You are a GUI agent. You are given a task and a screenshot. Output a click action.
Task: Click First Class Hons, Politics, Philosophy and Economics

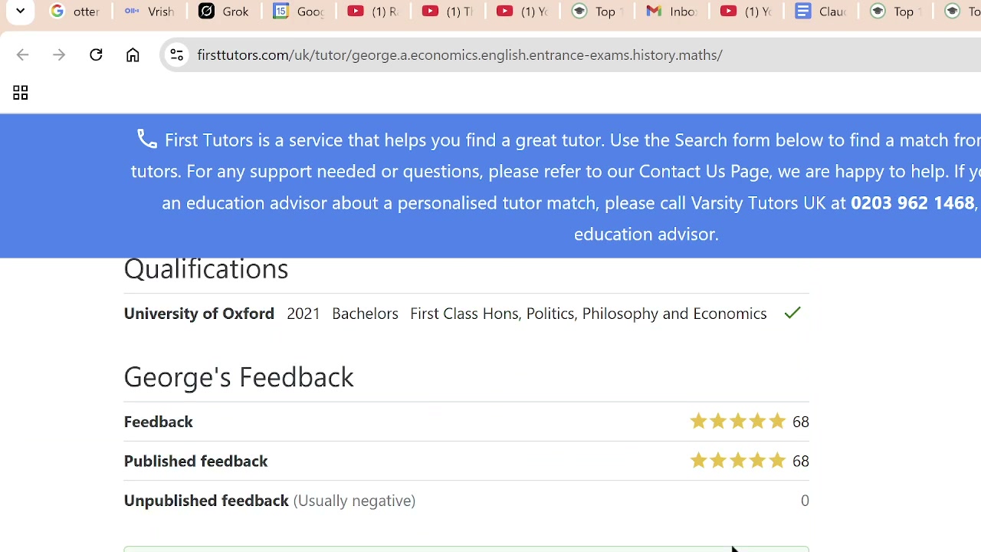pyautogui.click(x=588, y=314)
